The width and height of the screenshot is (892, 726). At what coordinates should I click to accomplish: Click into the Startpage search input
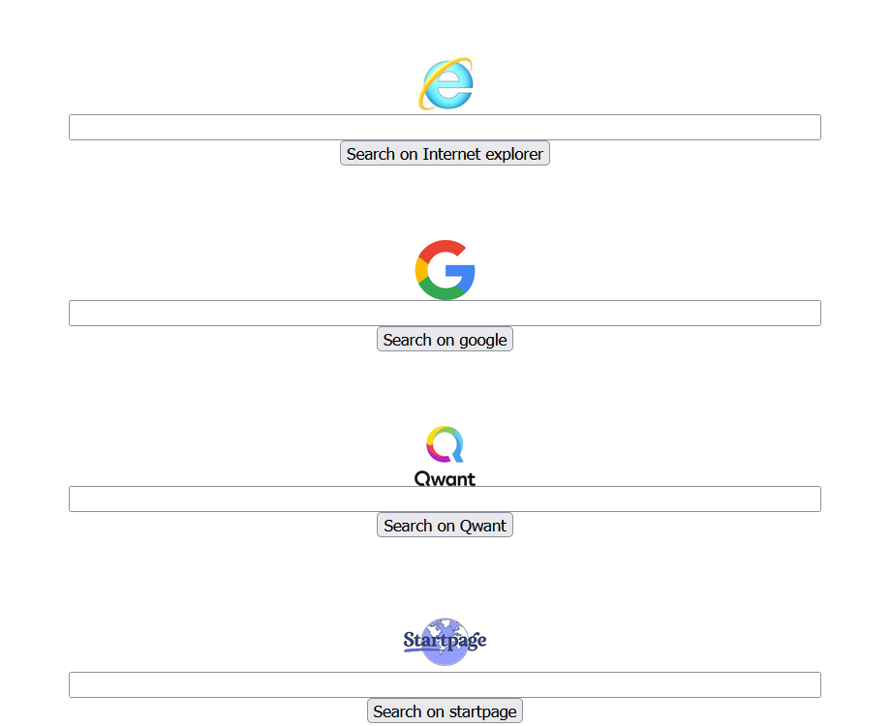(445, 685)
